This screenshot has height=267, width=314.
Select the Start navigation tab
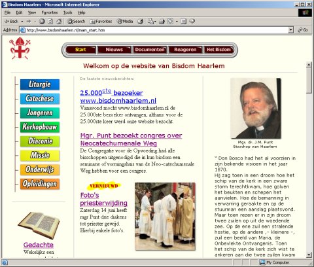80,50
